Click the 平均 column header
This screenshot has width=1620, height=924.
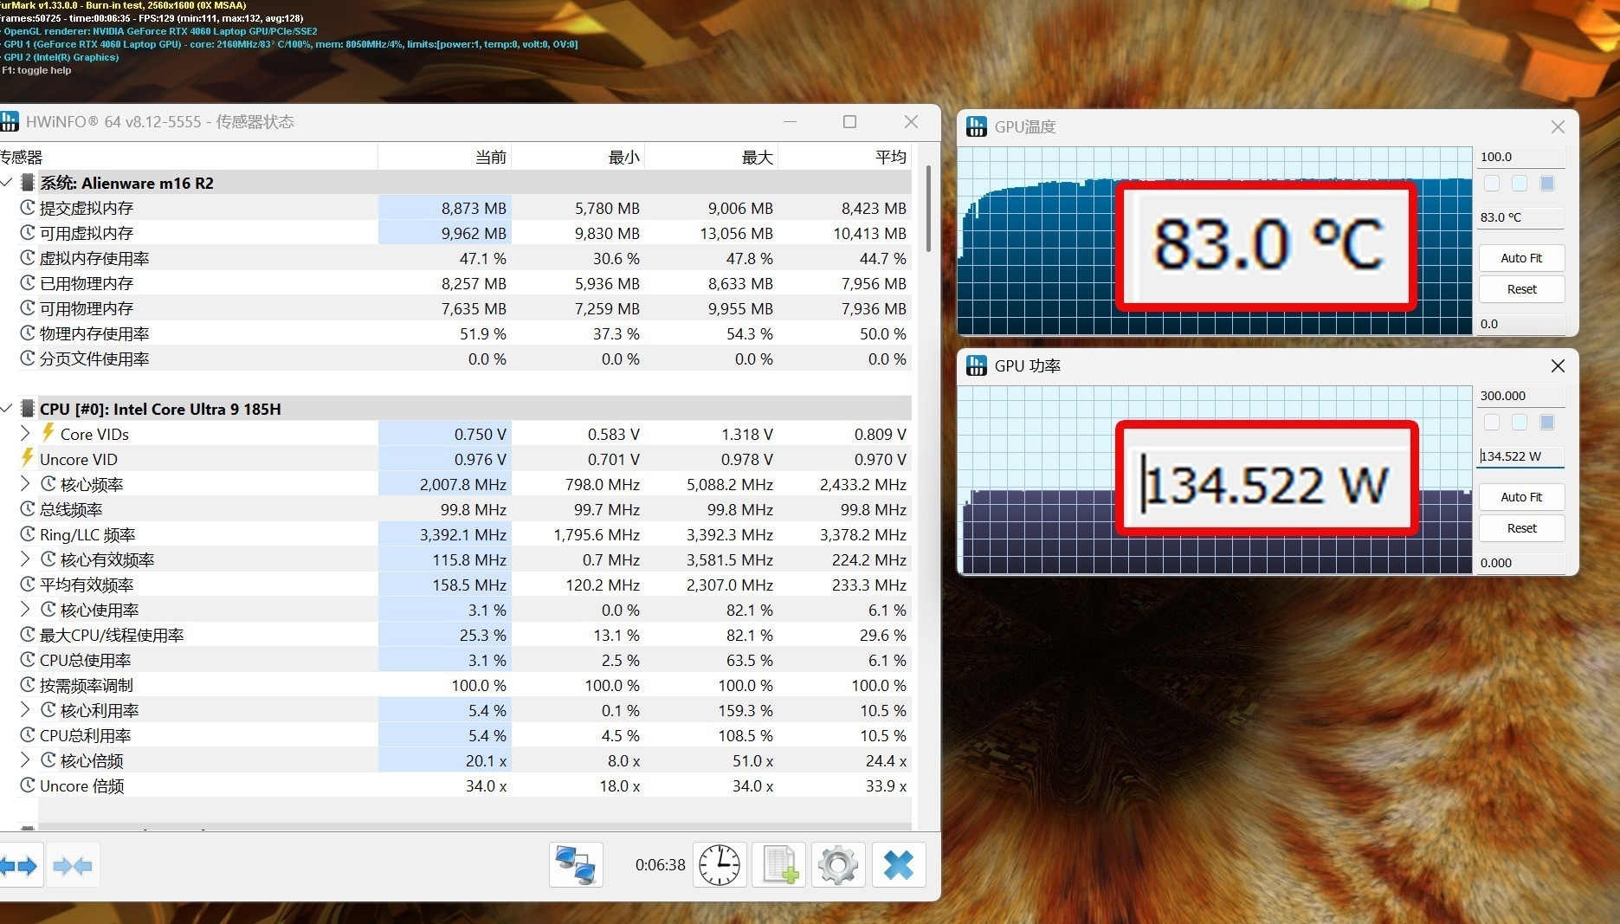click(x=844, y=157)
